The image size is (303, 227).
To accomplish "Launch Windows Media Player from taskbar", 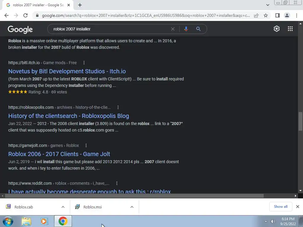I will pyautogui.click(x=44, y=221).
